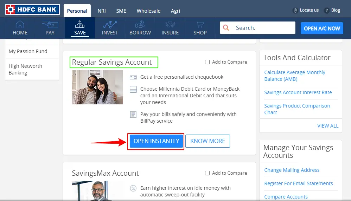The height and width of the screenshot is (201, 351).
Task: Click the Regular Savings Account couple photo
Action: pos(97,87)
